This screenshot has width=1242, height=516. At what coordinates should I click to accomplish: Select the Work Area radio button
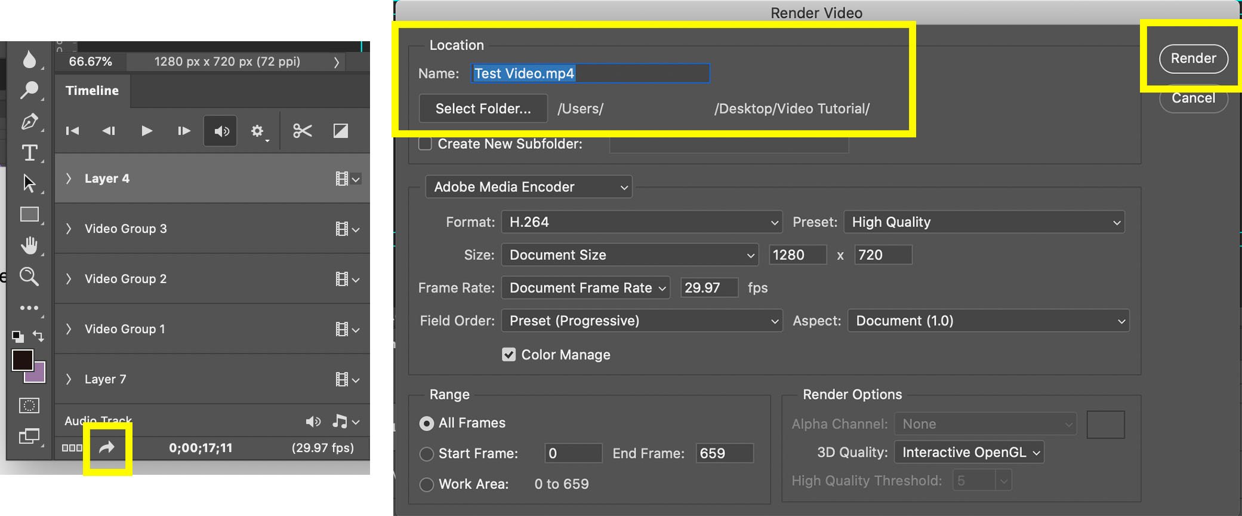[x=427, y=485]
